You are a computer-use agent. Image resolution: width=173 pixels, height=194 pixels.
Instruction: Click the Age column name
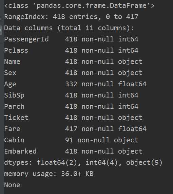coord(10,84)
